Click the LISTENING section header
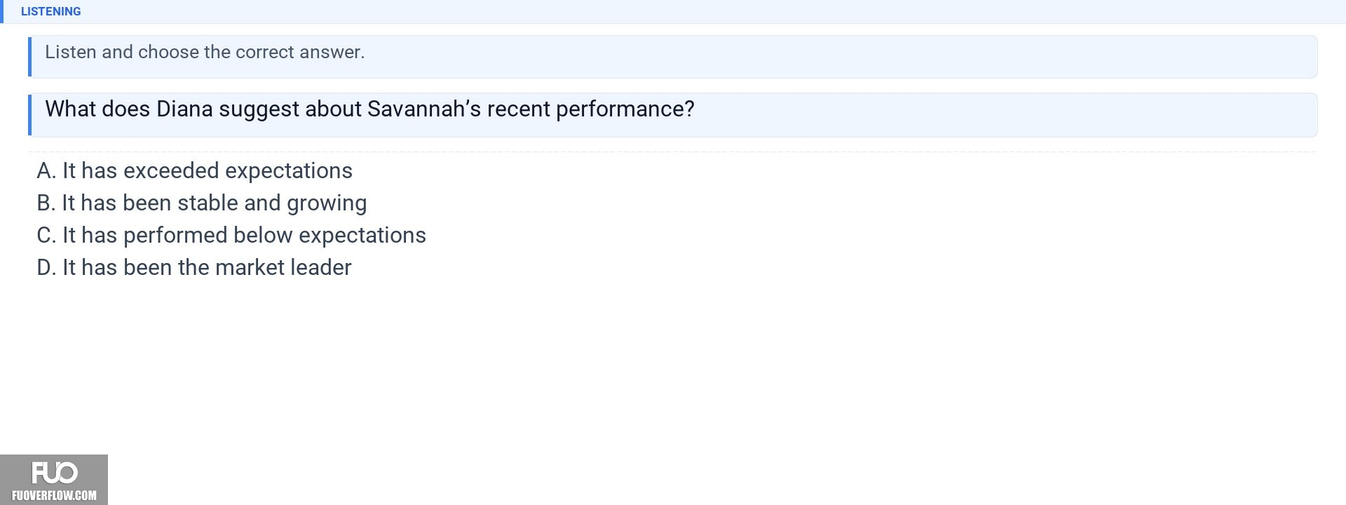1346x505 pixels. pyautogui.click(x=50, y=11)
